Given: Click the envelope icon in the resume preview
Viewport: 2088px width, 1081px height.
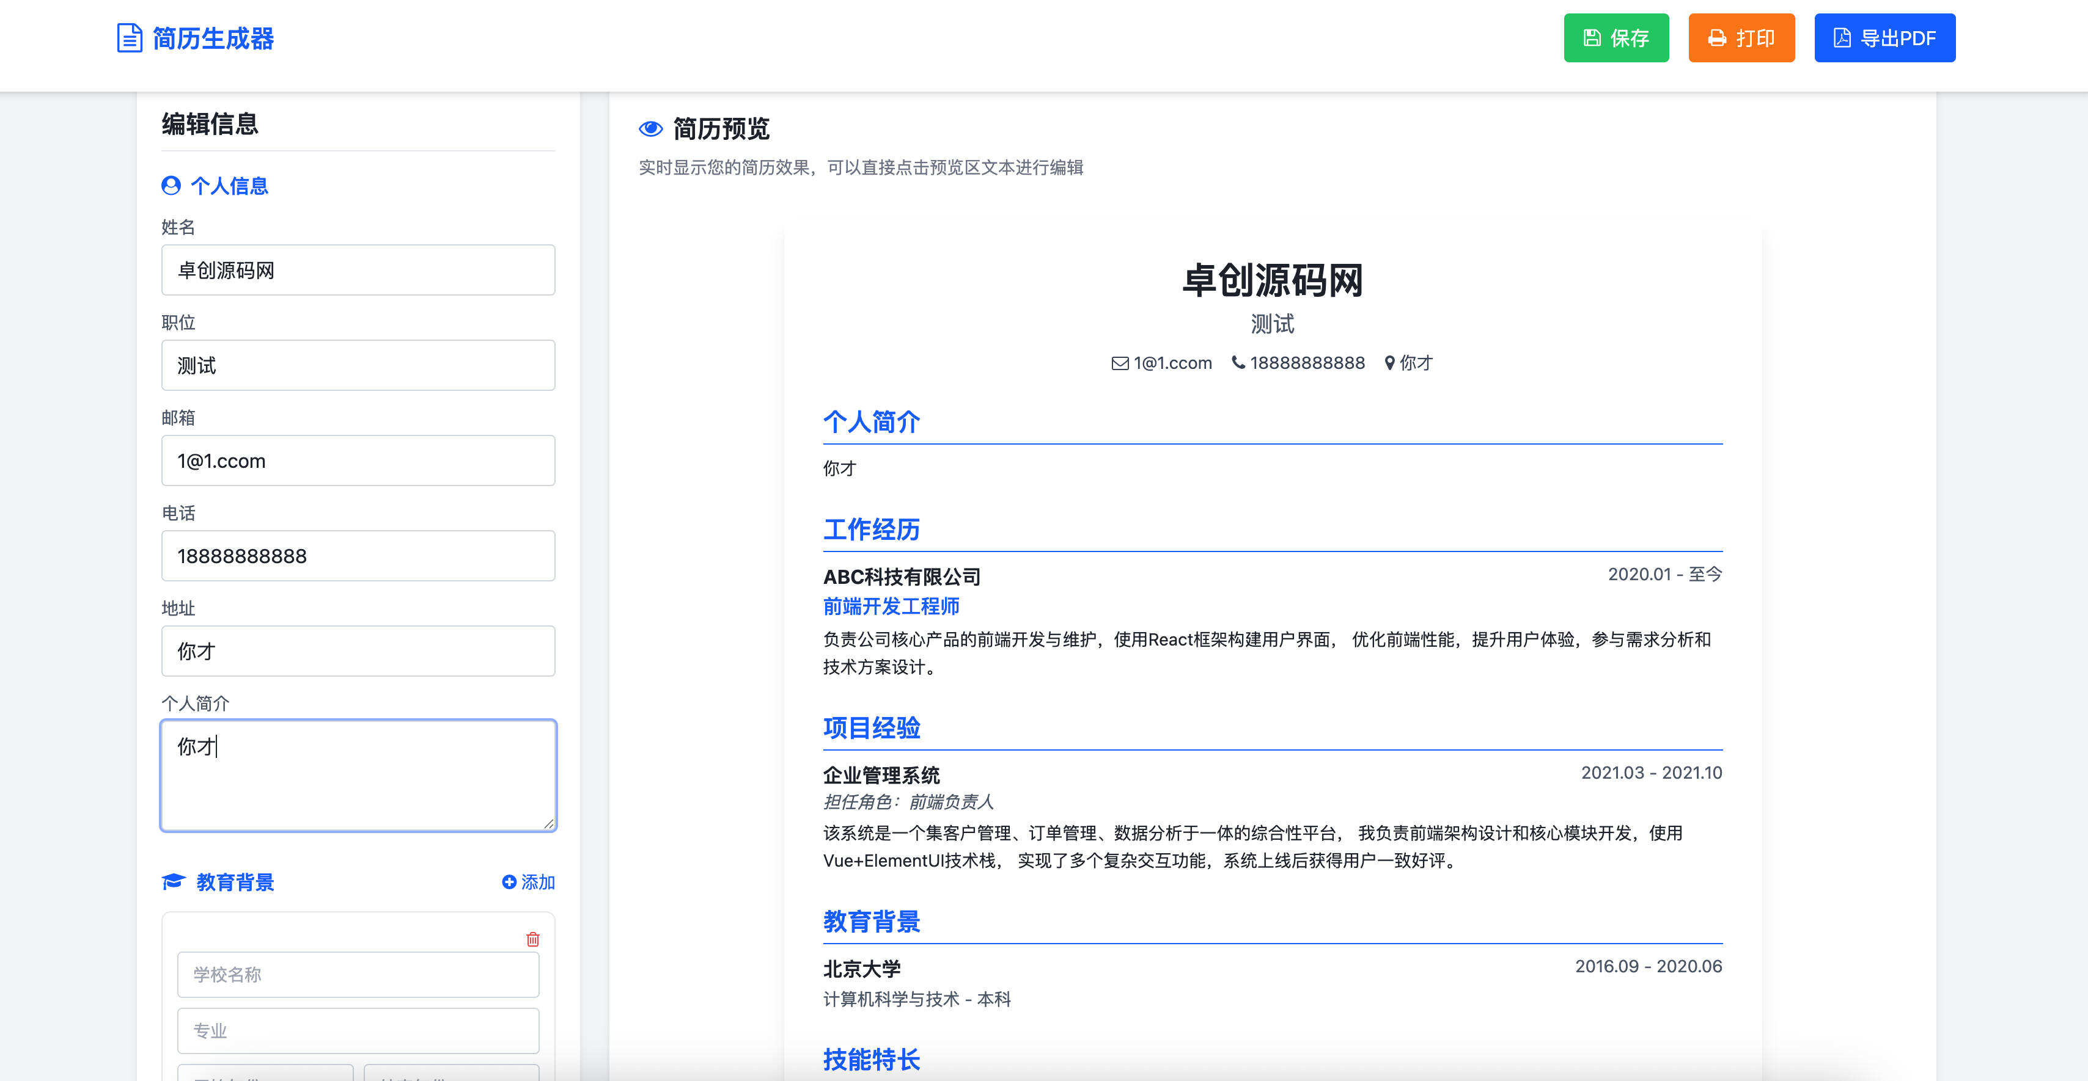Looking at the screenshot, I should [1119, 363].
